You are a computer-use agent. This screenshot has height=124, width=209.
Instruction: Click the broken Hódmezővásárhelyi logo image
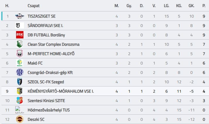(20, 110)
